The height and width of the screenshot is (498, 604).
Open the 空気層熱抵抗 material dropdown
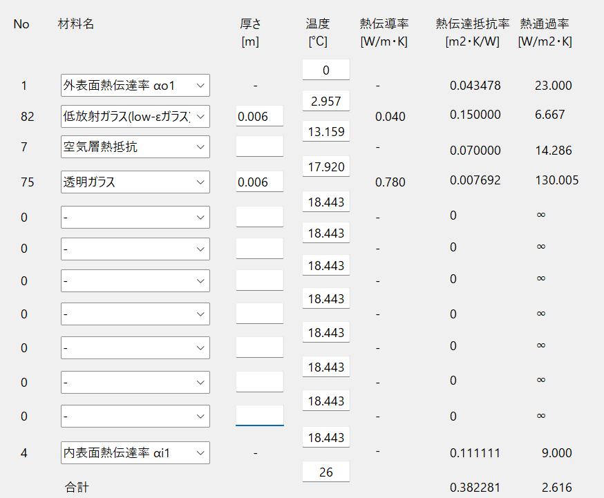(135, 146)
